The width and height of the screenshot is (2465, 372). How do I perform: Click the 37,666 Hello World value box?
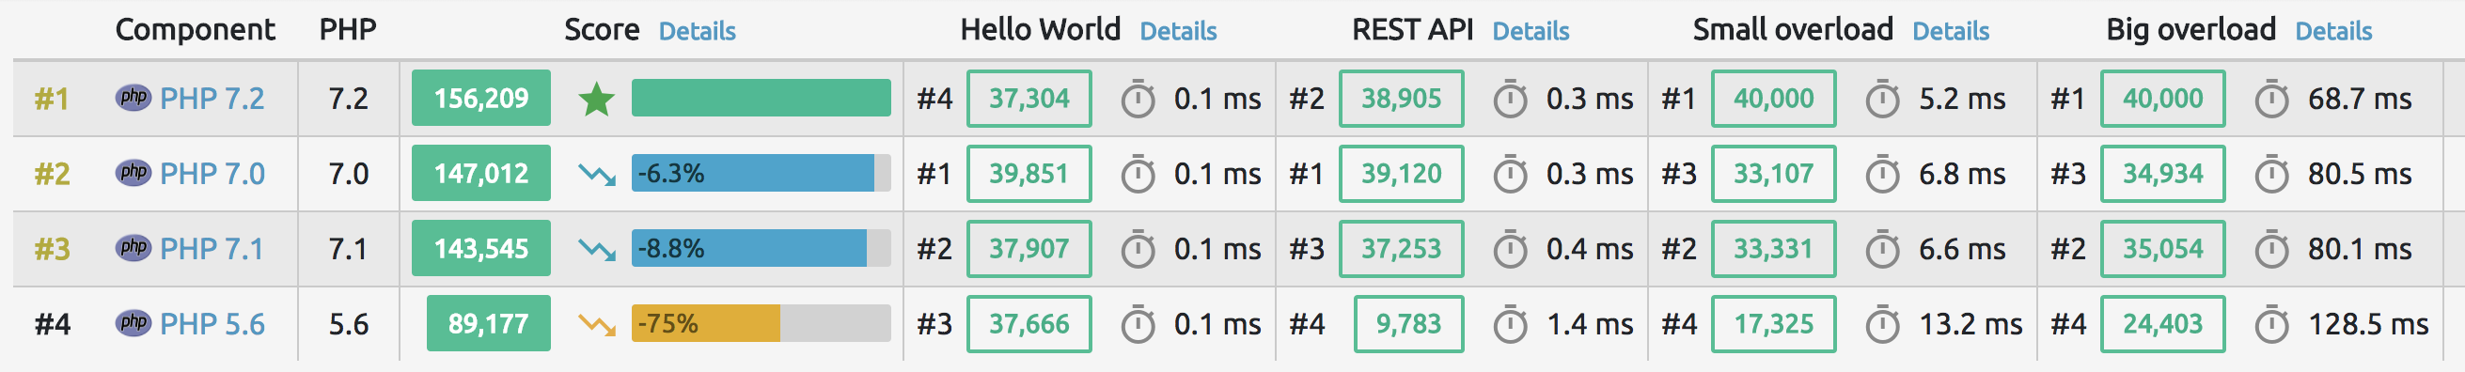(x=1028, y=324)
